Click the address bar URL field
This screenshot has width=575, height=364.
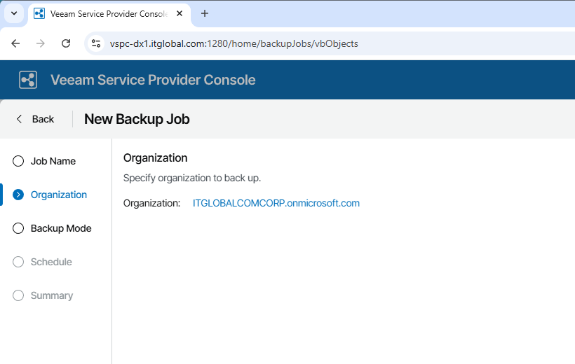(x=234, y=43)
